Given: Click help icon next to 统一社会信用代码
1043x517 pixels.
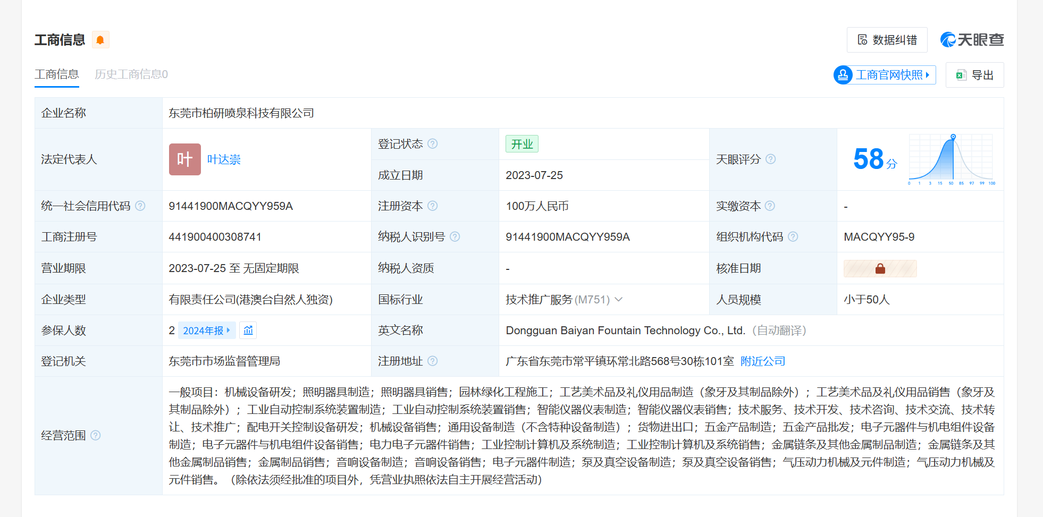Looking at the screenshot, I should 140,206.
